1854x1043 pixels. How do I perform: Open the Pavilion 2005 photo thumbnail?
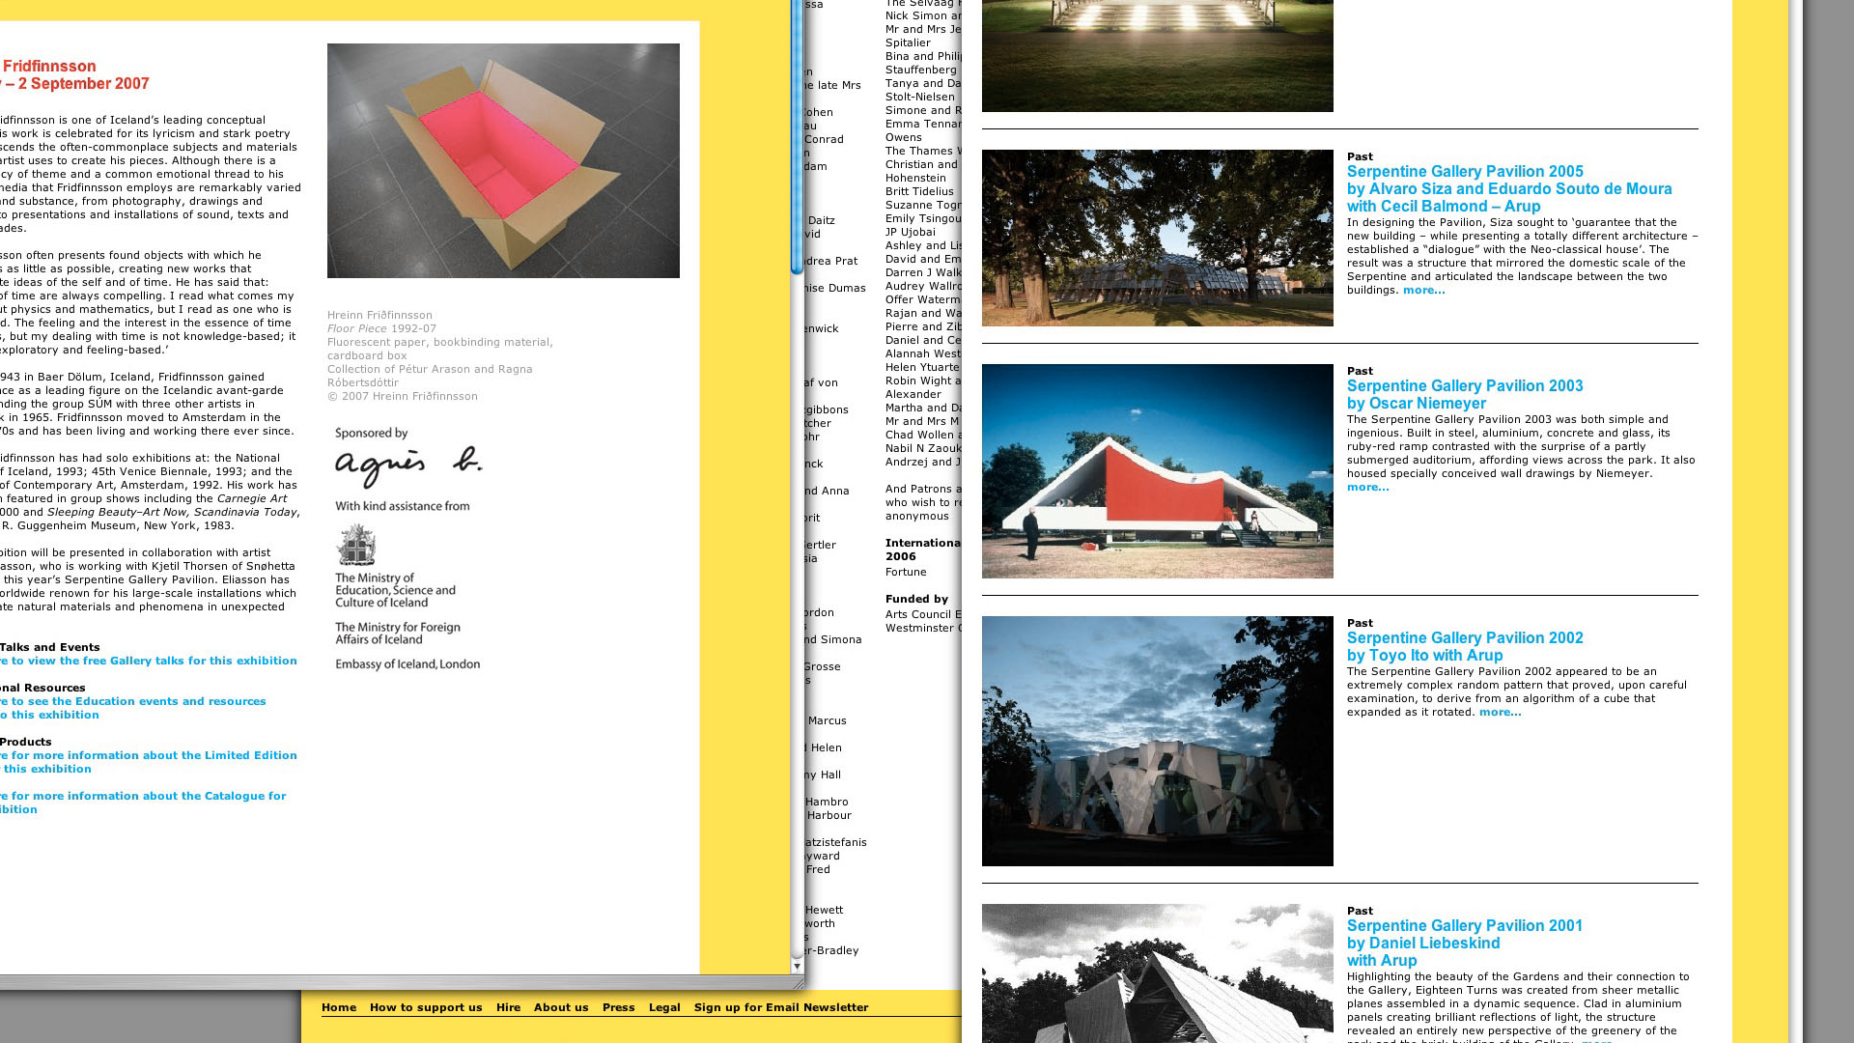click(1157, 238)
